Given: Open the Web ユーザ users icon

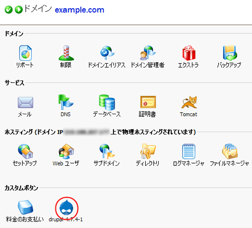Looking at the screenshot, I should pyautogui.click(x=66, y=151).
